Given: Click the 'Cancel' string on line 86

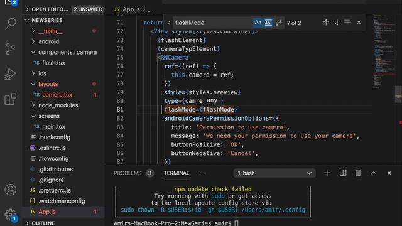Looking at the screenshot, I should (x=241, y=153).
